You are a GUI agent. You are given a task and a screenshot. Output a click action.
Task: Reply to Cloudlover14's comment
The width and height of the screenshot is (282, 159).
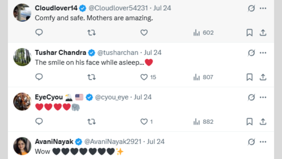click(x=39, y=33)
